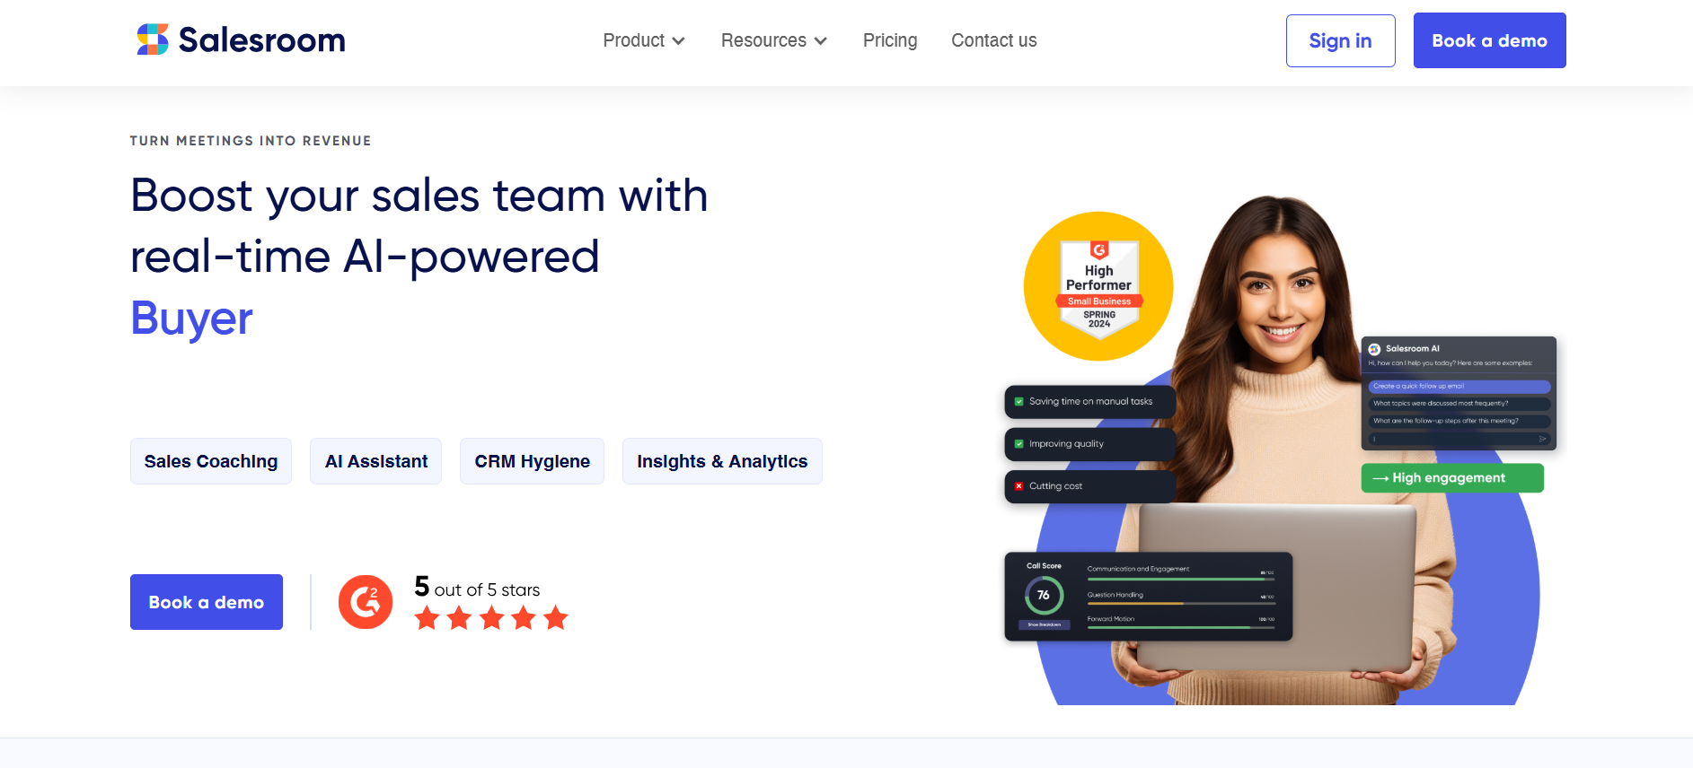Click the arrow on High engagement tag
Image resolution: width=1693 pixels, height=768 pixels.
click(x=1380, y=478)
